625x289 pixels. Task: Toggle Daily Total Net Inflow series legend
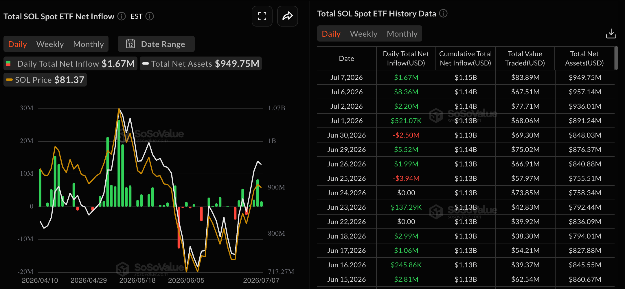[70, 63]
